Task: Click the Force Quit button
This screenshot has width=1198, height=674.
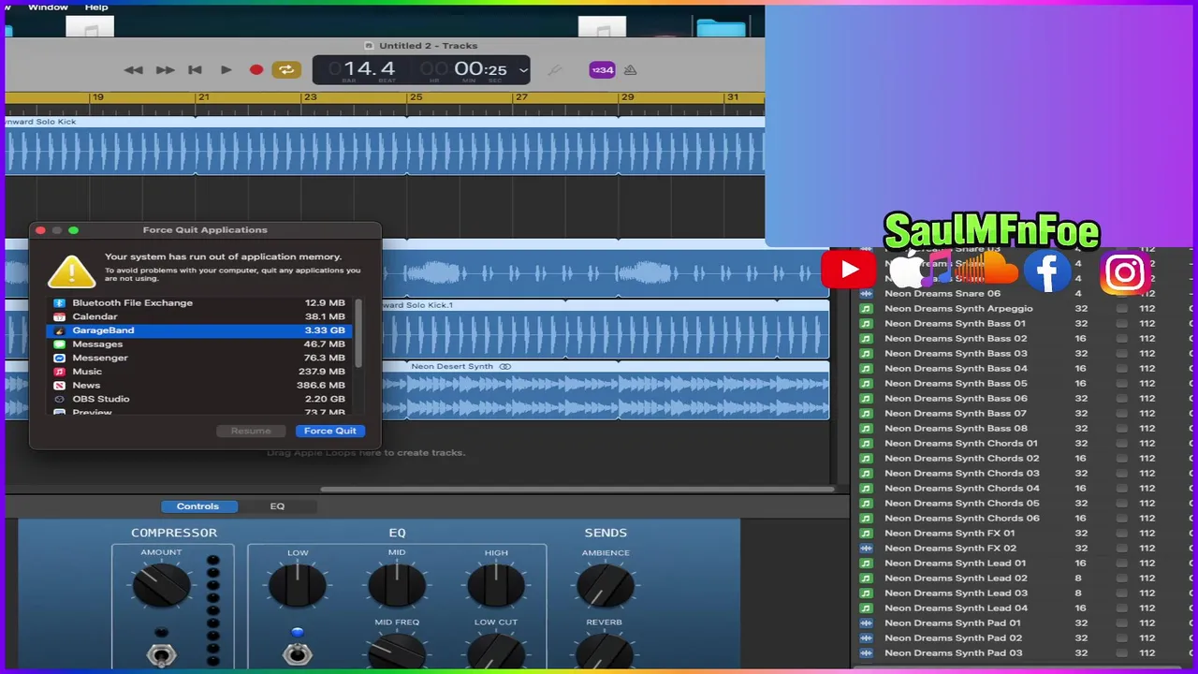Action: coord(330,431)
